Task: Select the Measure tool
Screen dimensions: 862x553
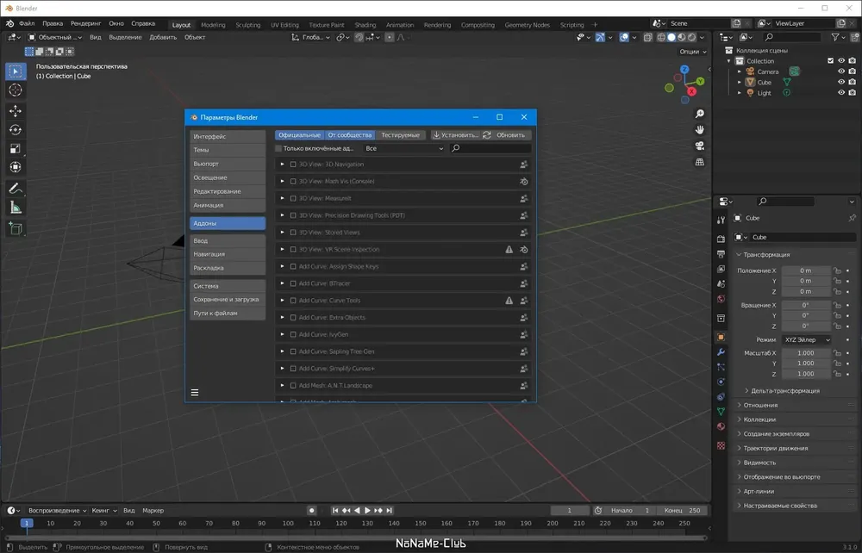Action: 16,208
